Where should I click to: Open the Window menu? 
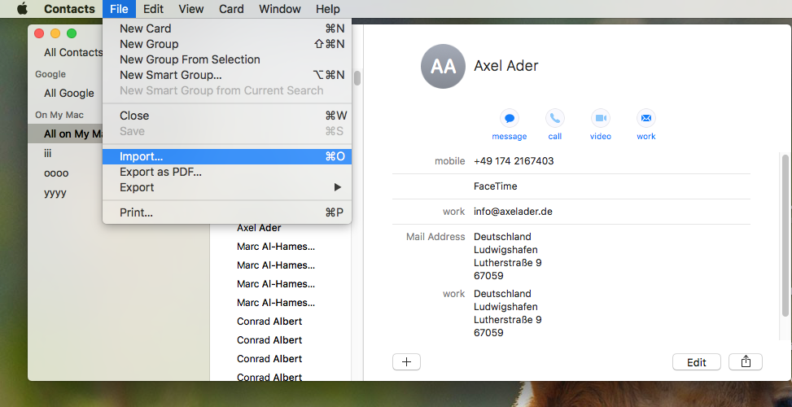(x=280, y=9)
